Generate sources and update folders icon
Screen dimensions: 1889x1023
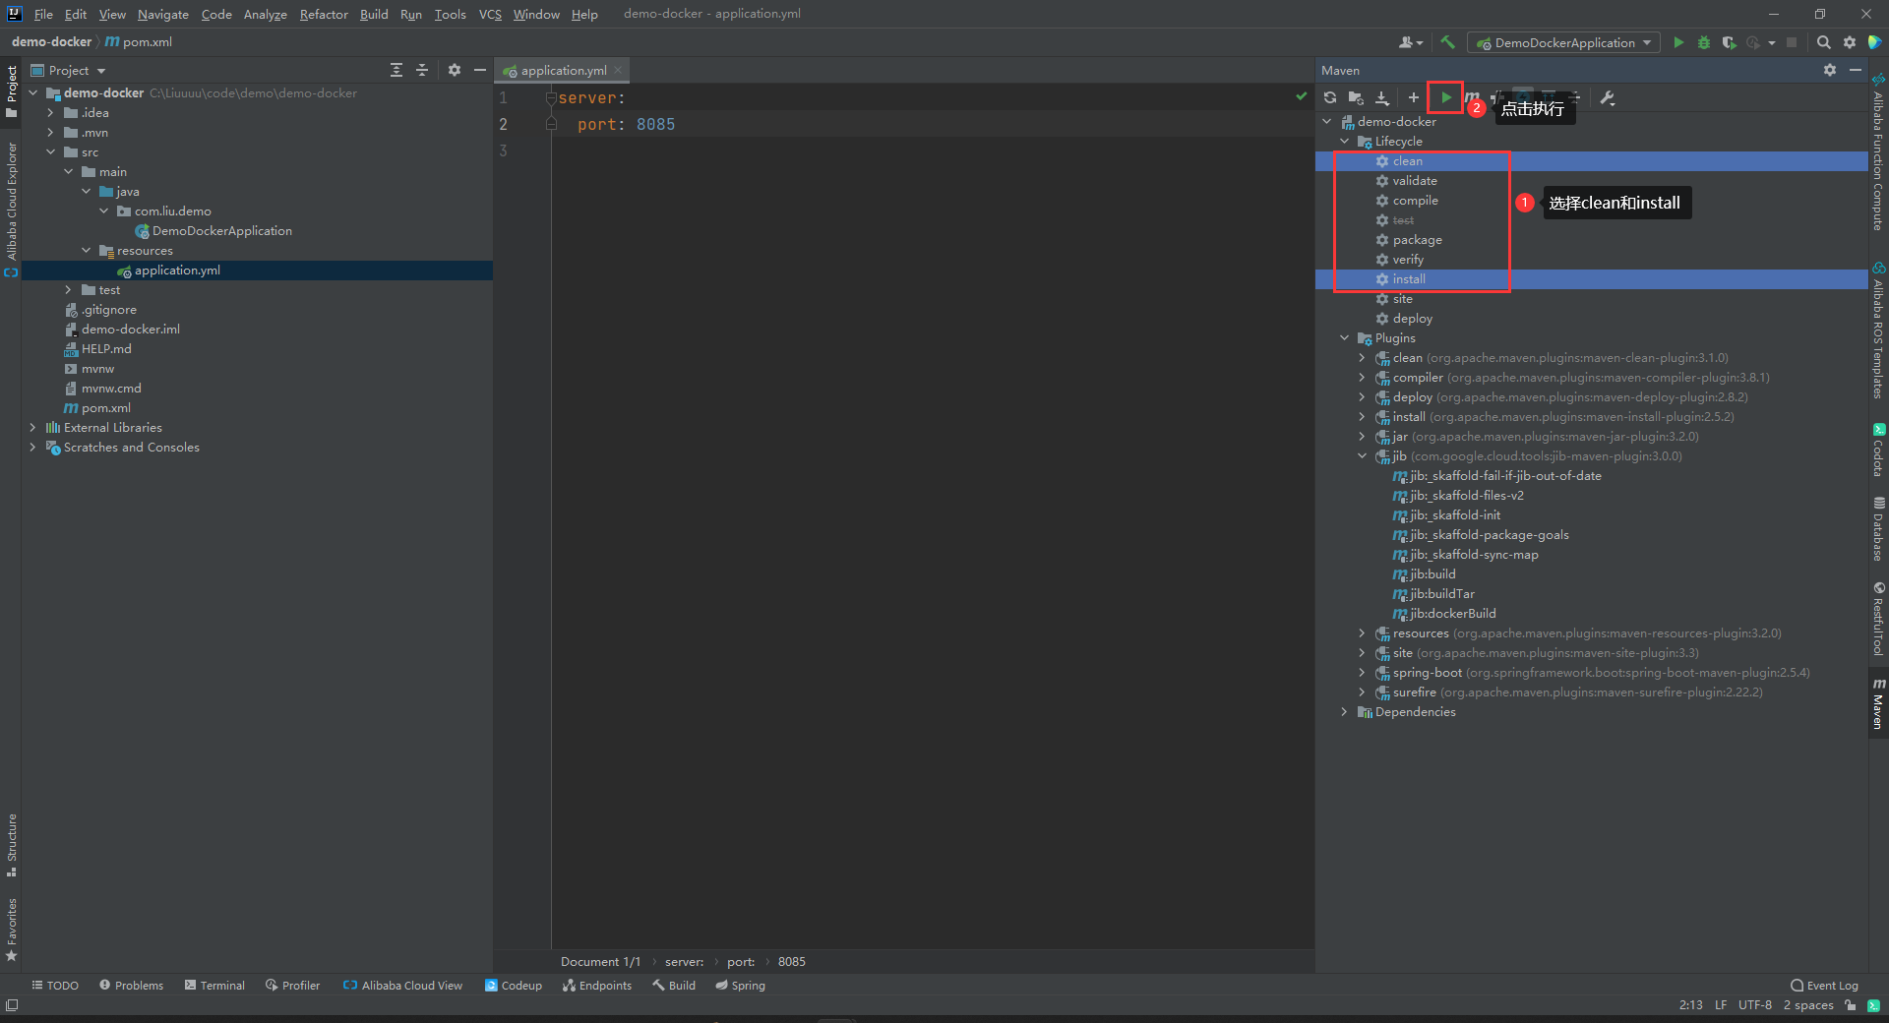(1356, 97)
